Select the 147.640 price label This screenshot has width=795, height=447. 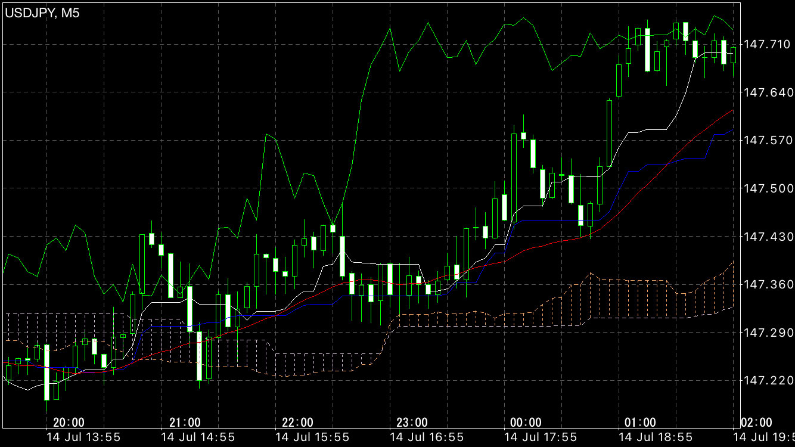[768, 92]
